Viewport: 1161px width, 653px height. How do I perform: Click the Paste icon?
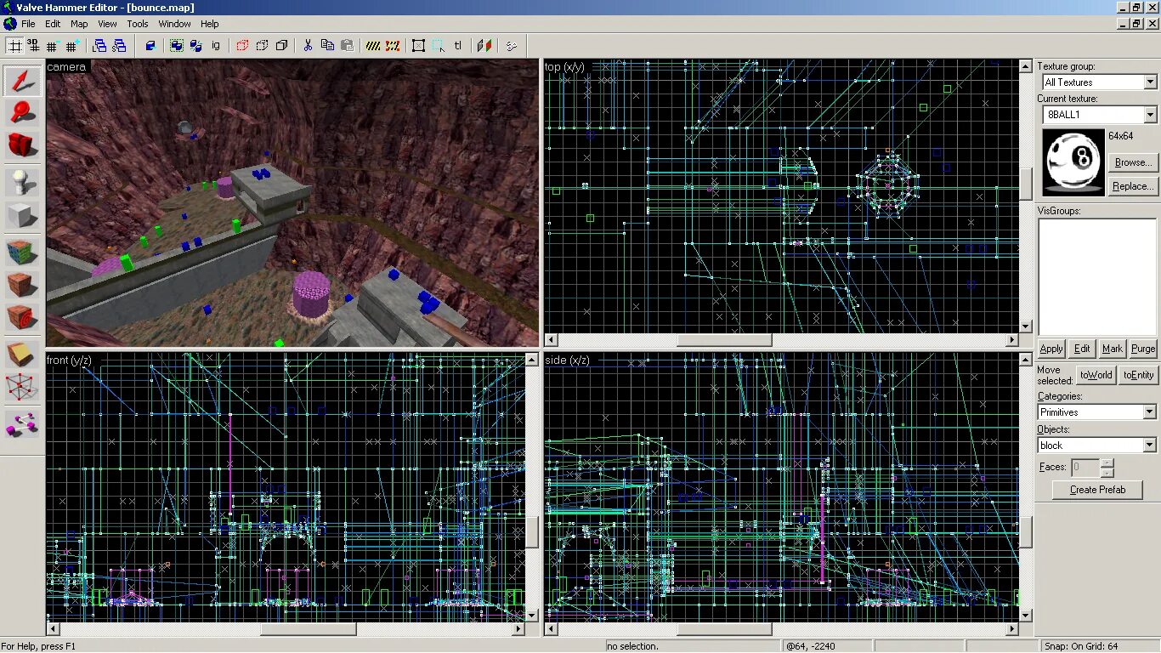[x=347, y=45]
